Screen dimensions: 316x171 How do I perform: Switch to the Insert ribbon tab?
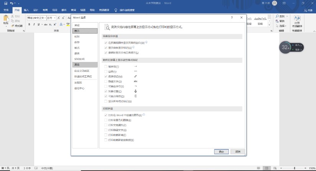[26, 10]
